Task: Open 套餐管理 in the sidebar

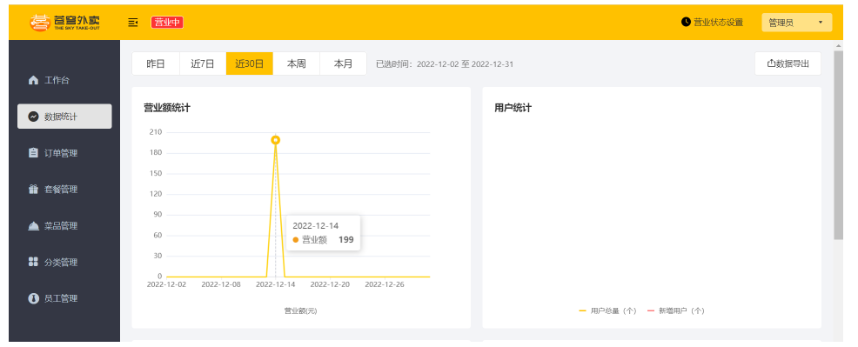Action: coord(64,189)
